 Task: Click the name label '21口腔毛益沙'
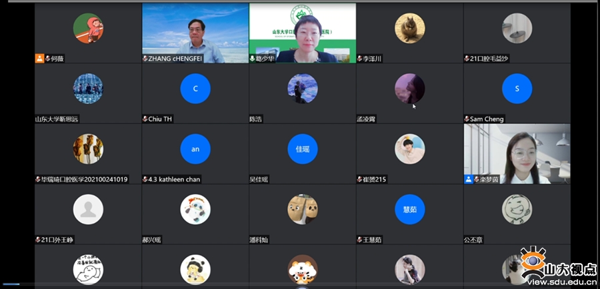coord(489,59)
